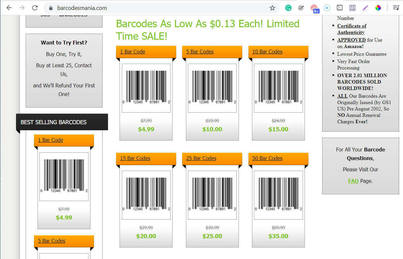The image size is (403, 259).
Task: Click the browser address bar
Action: point(128,7)
